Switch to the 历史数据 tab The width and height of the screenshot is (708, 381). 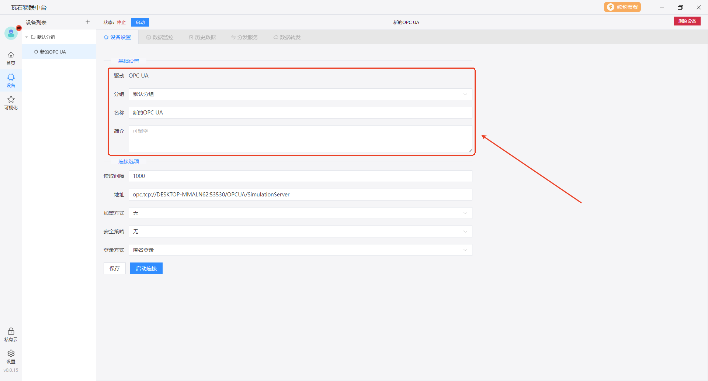202,37
